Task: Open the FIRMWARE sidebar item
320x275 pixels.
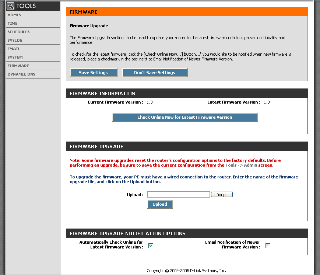Action: click(x=33, y=66)
